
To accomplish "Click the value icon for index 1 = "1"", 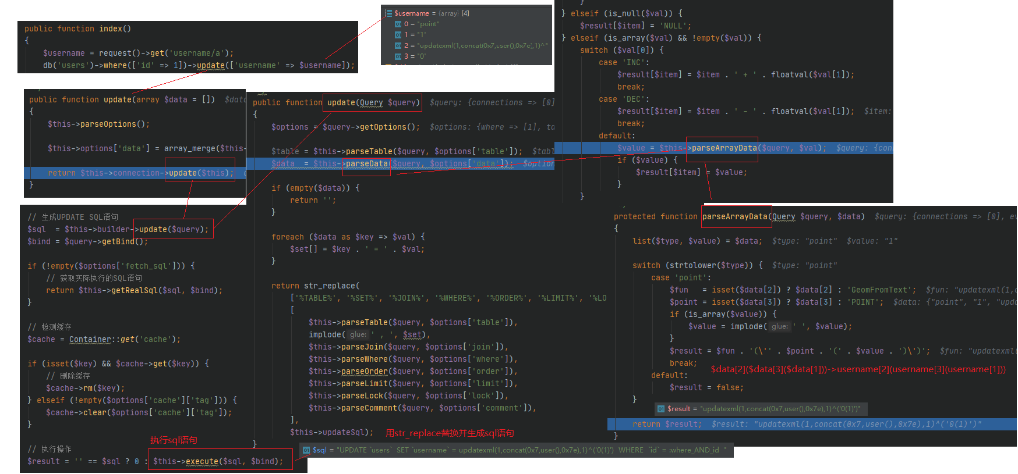I will tap(398, 35).
